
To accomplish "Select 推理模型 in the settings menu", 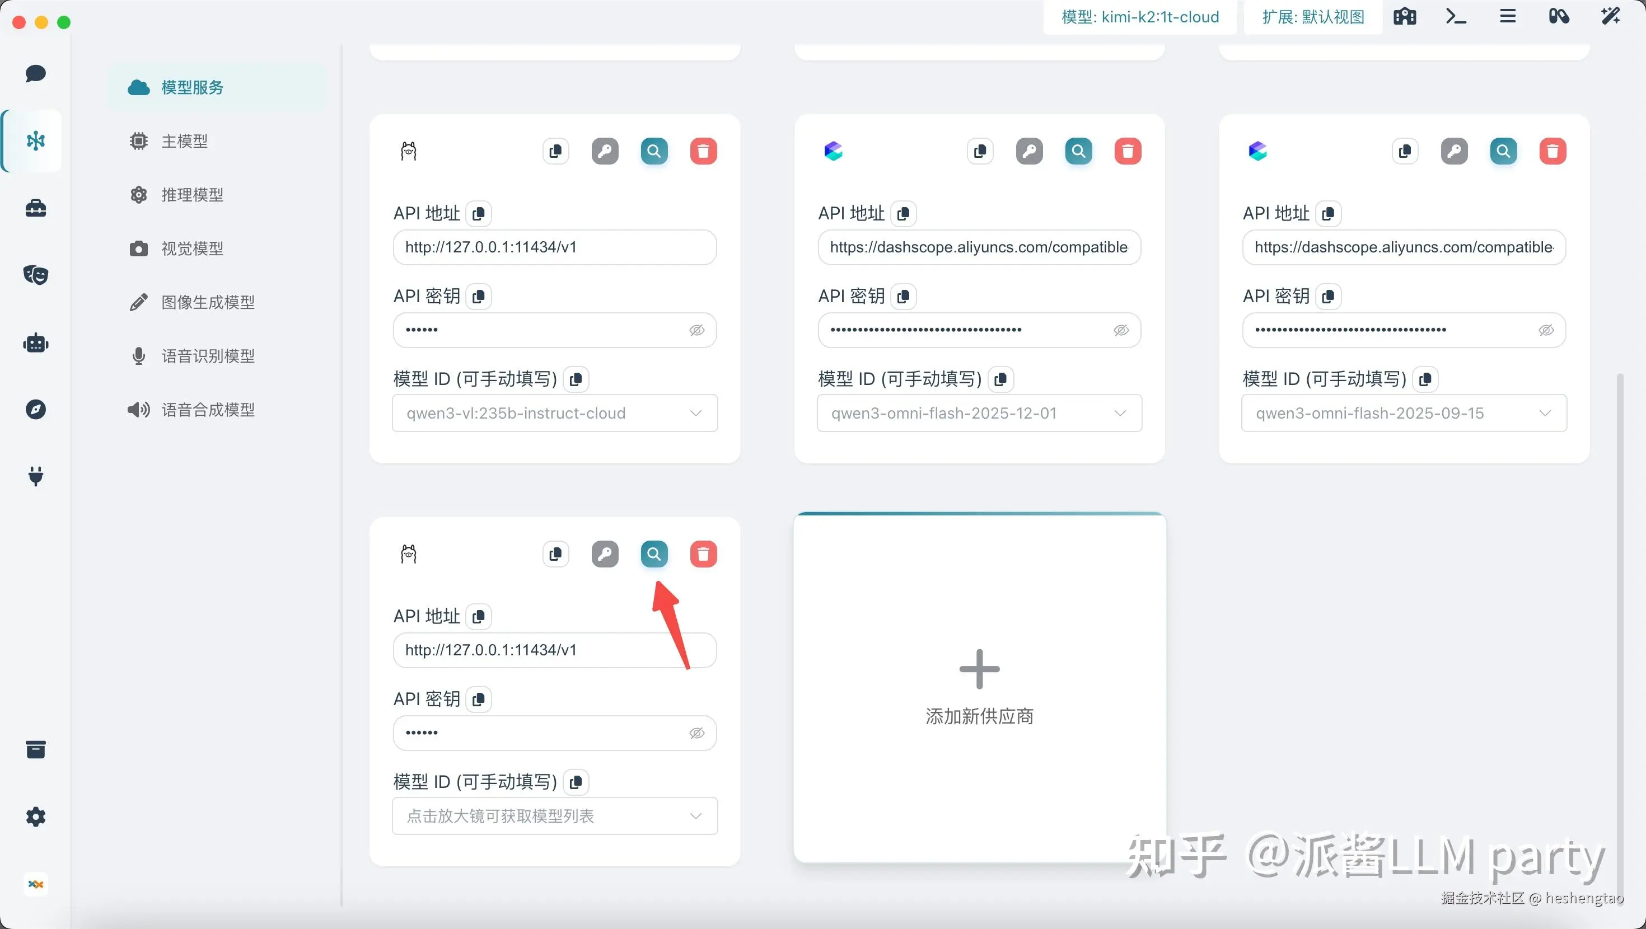I will tap(191, 195).
